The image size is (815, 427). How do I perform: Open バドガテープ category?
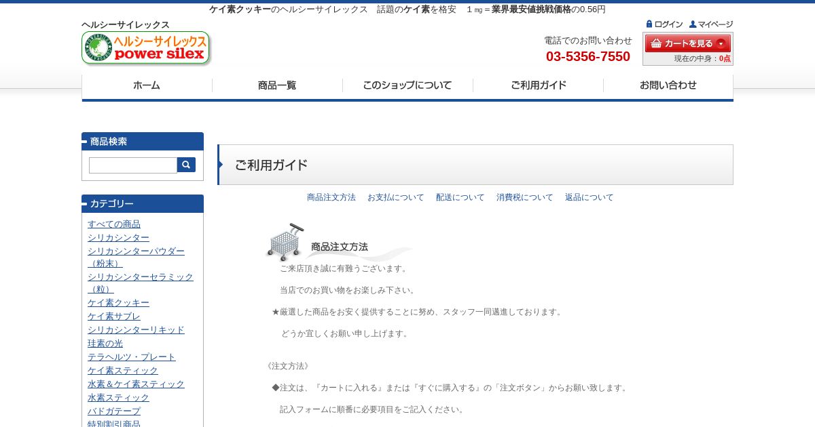click(x=114, y=411)
